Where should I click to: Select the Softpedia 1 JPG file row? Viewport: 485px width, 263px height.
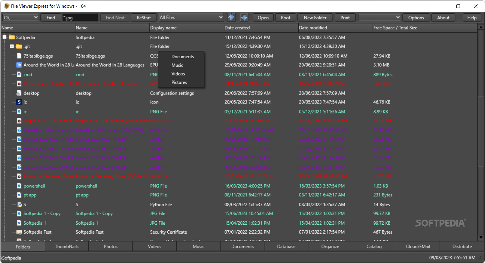[239, 223]
